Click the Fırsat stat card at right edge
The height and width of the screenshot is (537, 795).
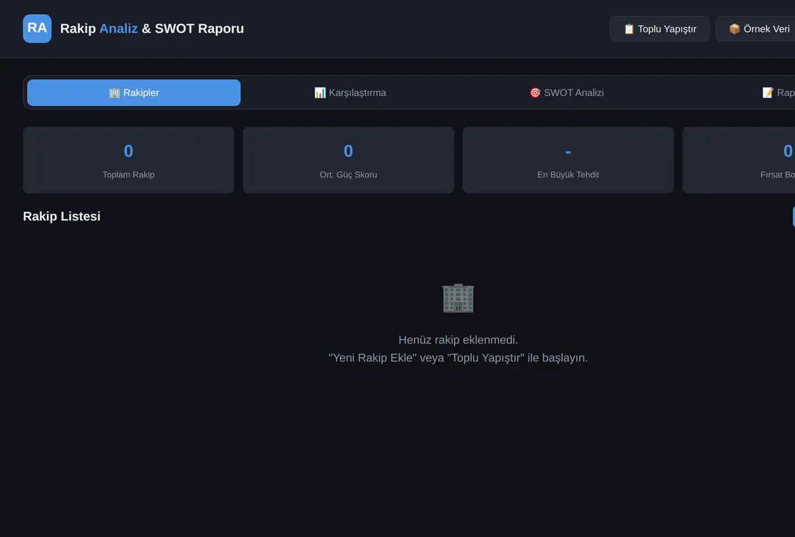739,160
